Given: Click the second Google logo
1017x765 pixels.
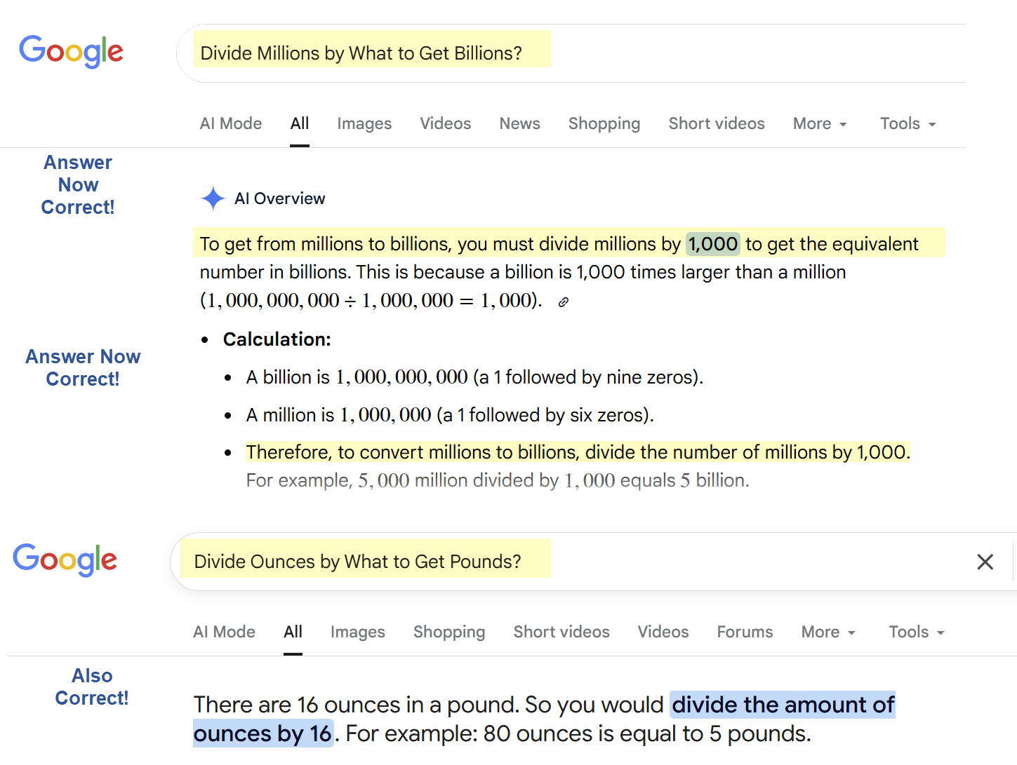Looking at the screenshot, I should coord(65,560).
